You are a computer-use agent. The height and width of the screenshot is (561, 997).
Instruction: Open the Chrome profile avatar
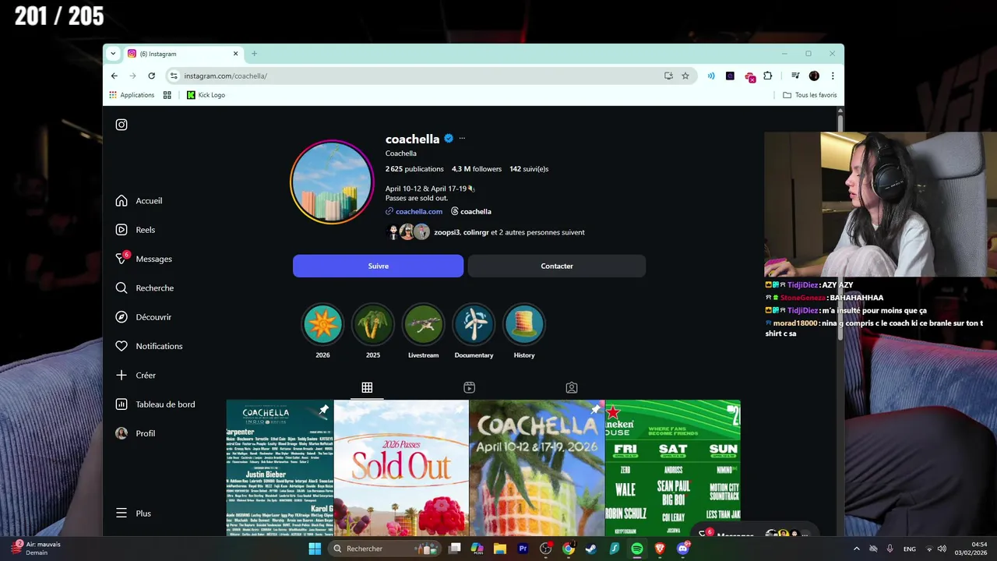point(814,76)
